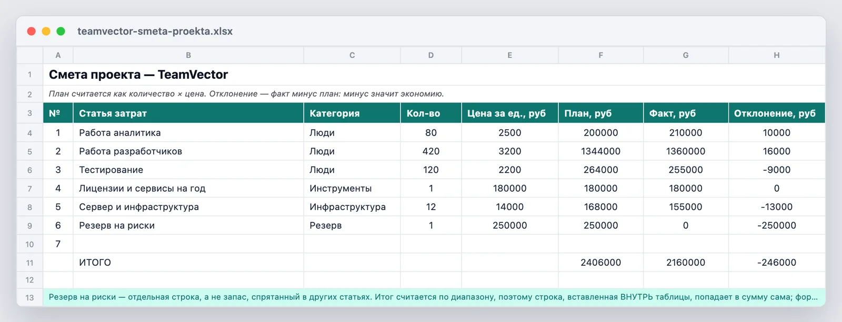842x322 pixels.
Task: Click the note starting 'План считается как количество'
Action: coord(434,94)
